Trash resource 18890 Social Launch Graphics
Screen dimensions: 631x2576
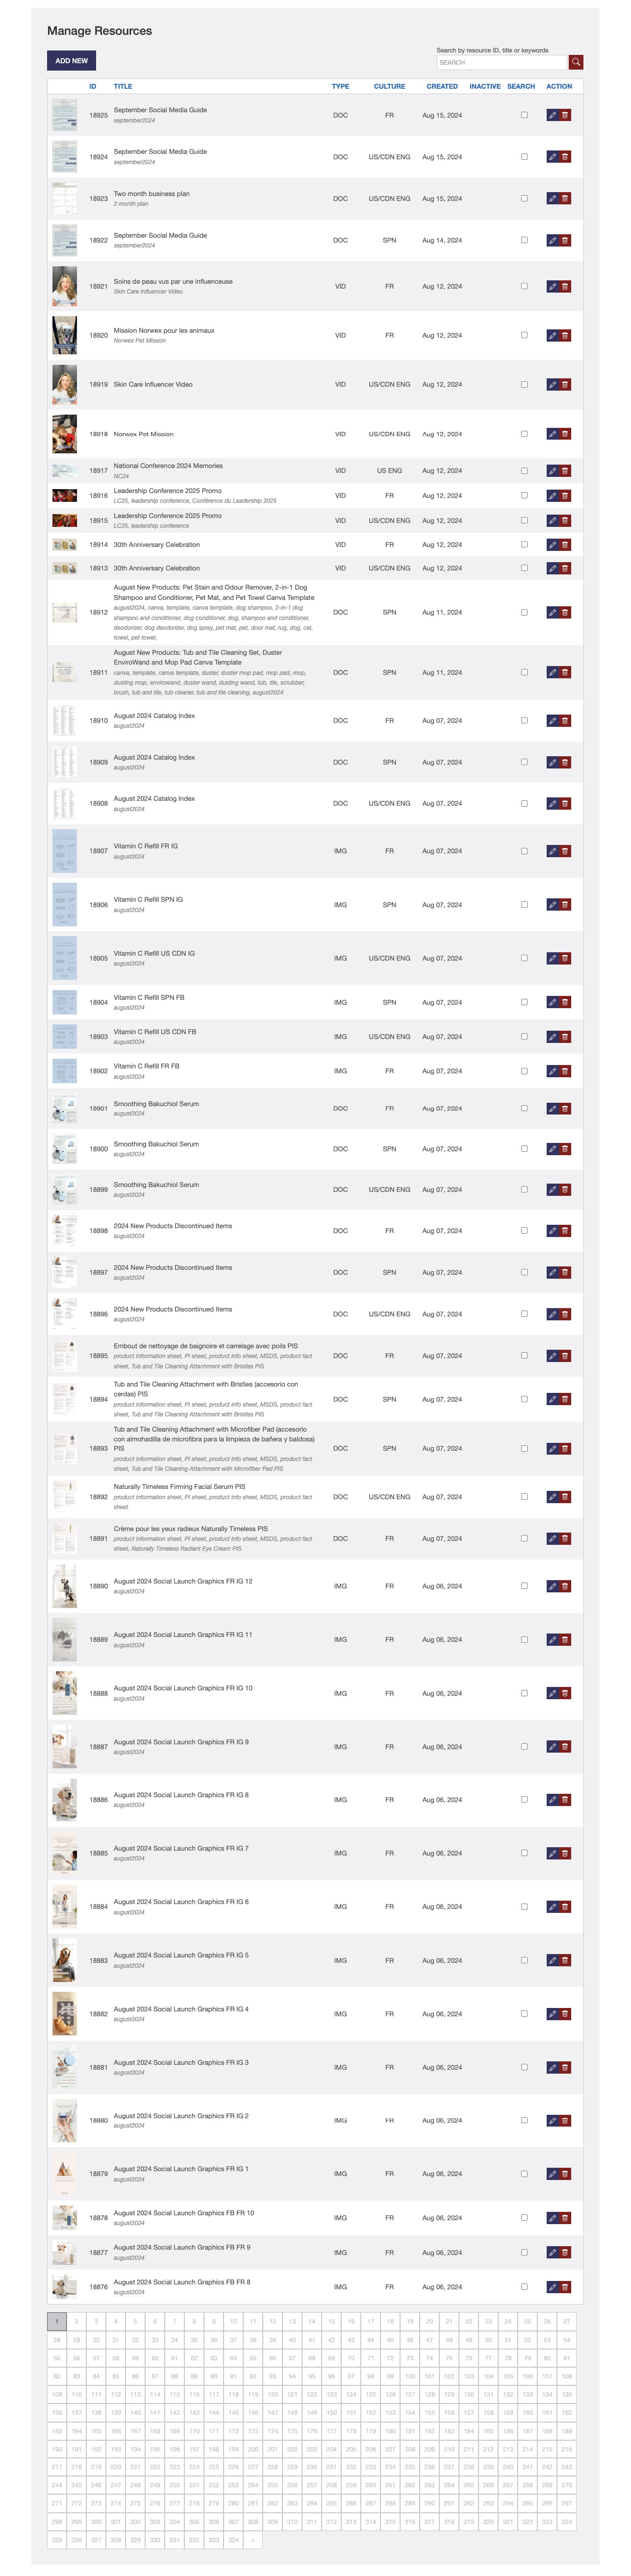[565, 1586]
